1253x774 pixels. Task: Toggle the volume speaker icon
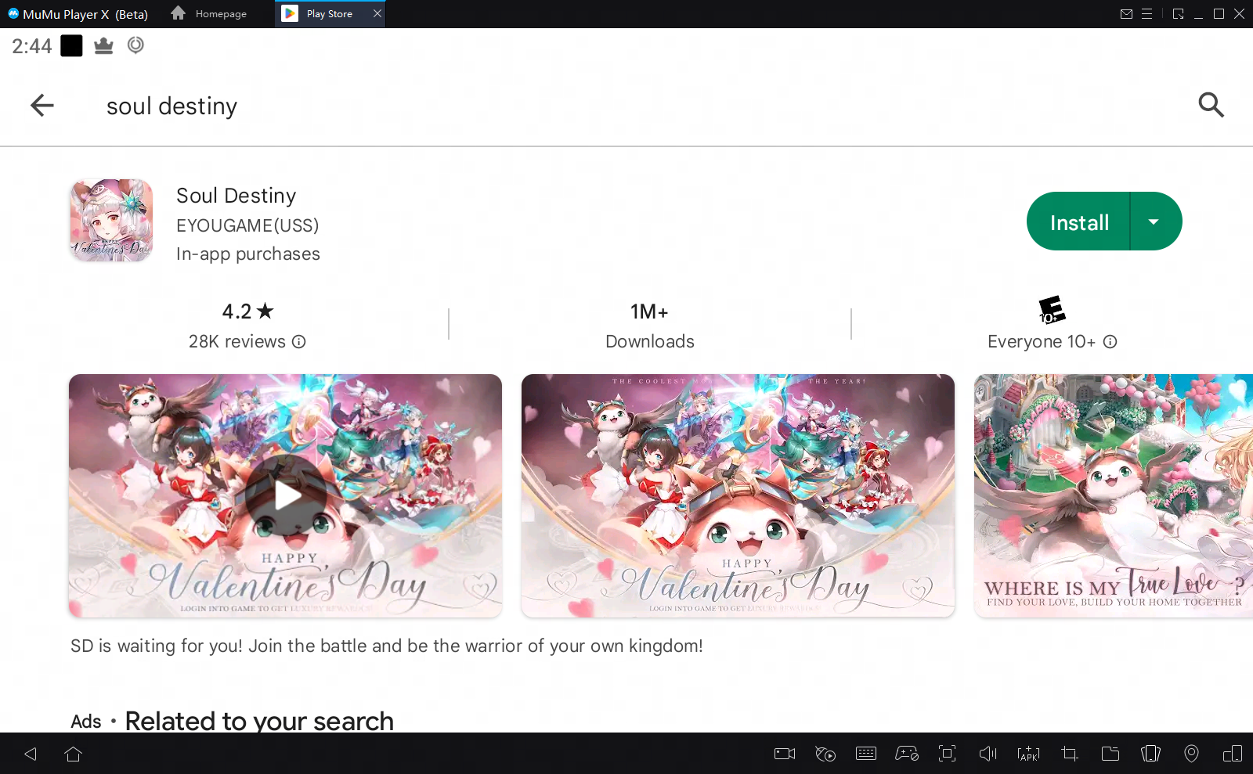(988, 754)
